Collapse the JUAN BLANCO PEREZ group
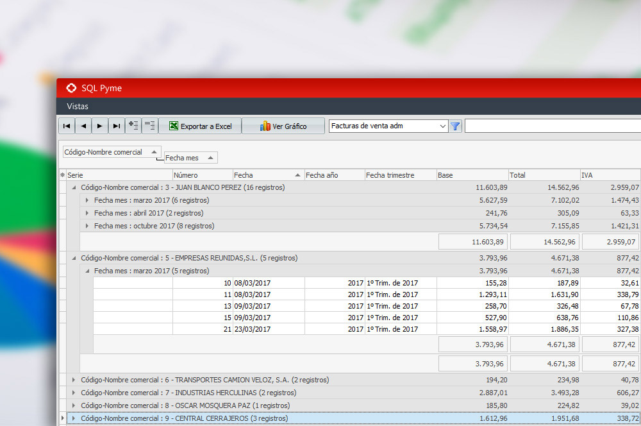This screenshot has width=641, height=426. pos(74,187)
